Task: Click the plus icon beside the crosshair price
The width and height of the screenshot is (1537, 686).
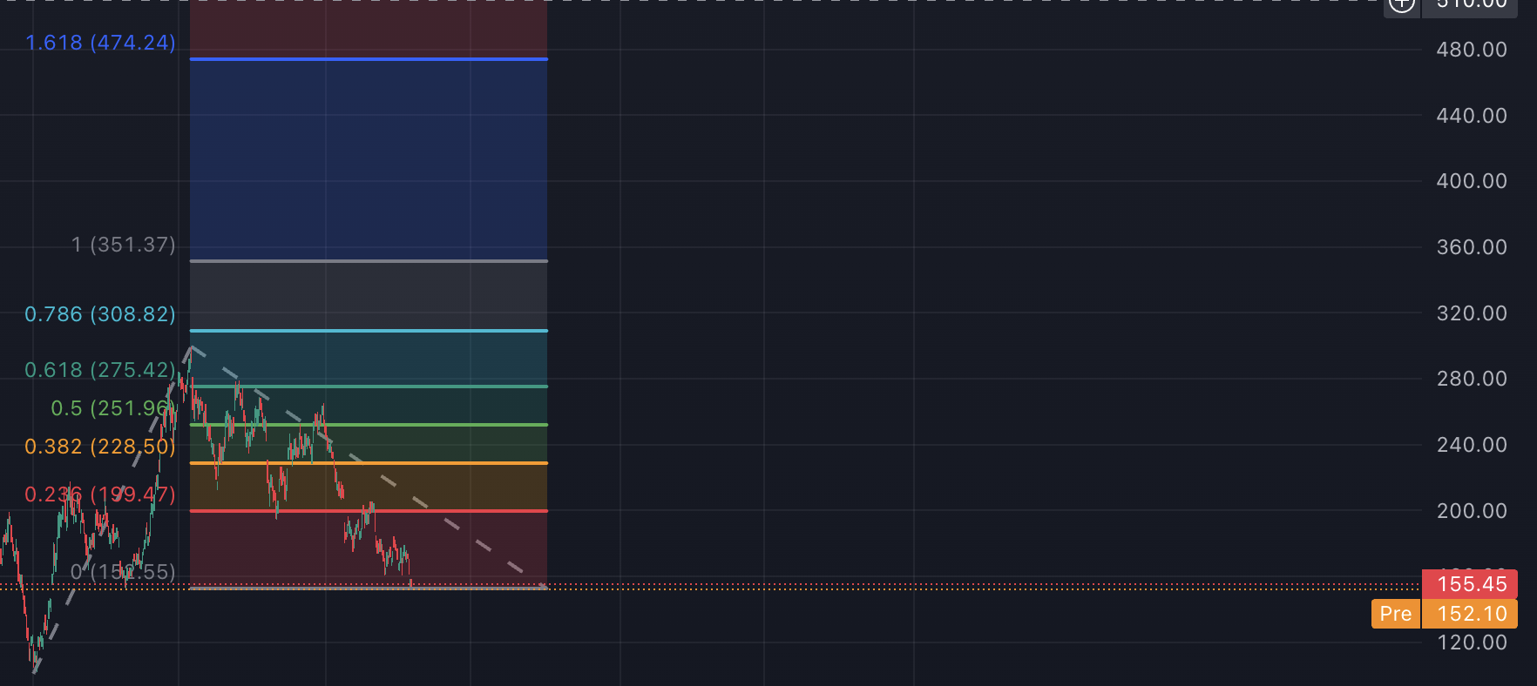Action: click(1401, 4)
